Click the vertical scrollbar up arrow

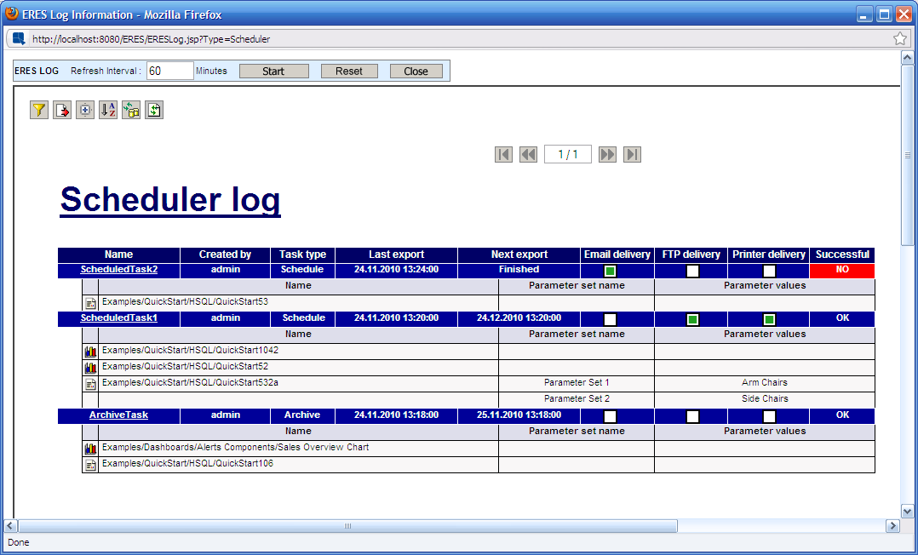click(908, 57)
